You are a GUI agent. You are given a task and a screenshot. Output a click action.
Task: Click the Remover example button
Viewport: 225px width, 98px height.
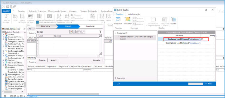click(x=138, y=18)
